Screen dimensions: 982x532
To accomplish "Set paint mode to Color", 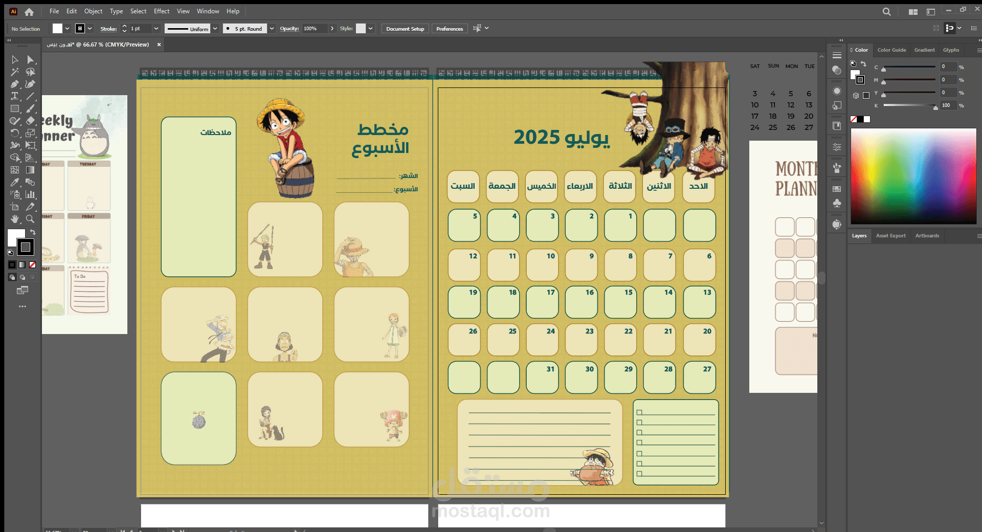I will pyautogui.click(x=12, y=264).
